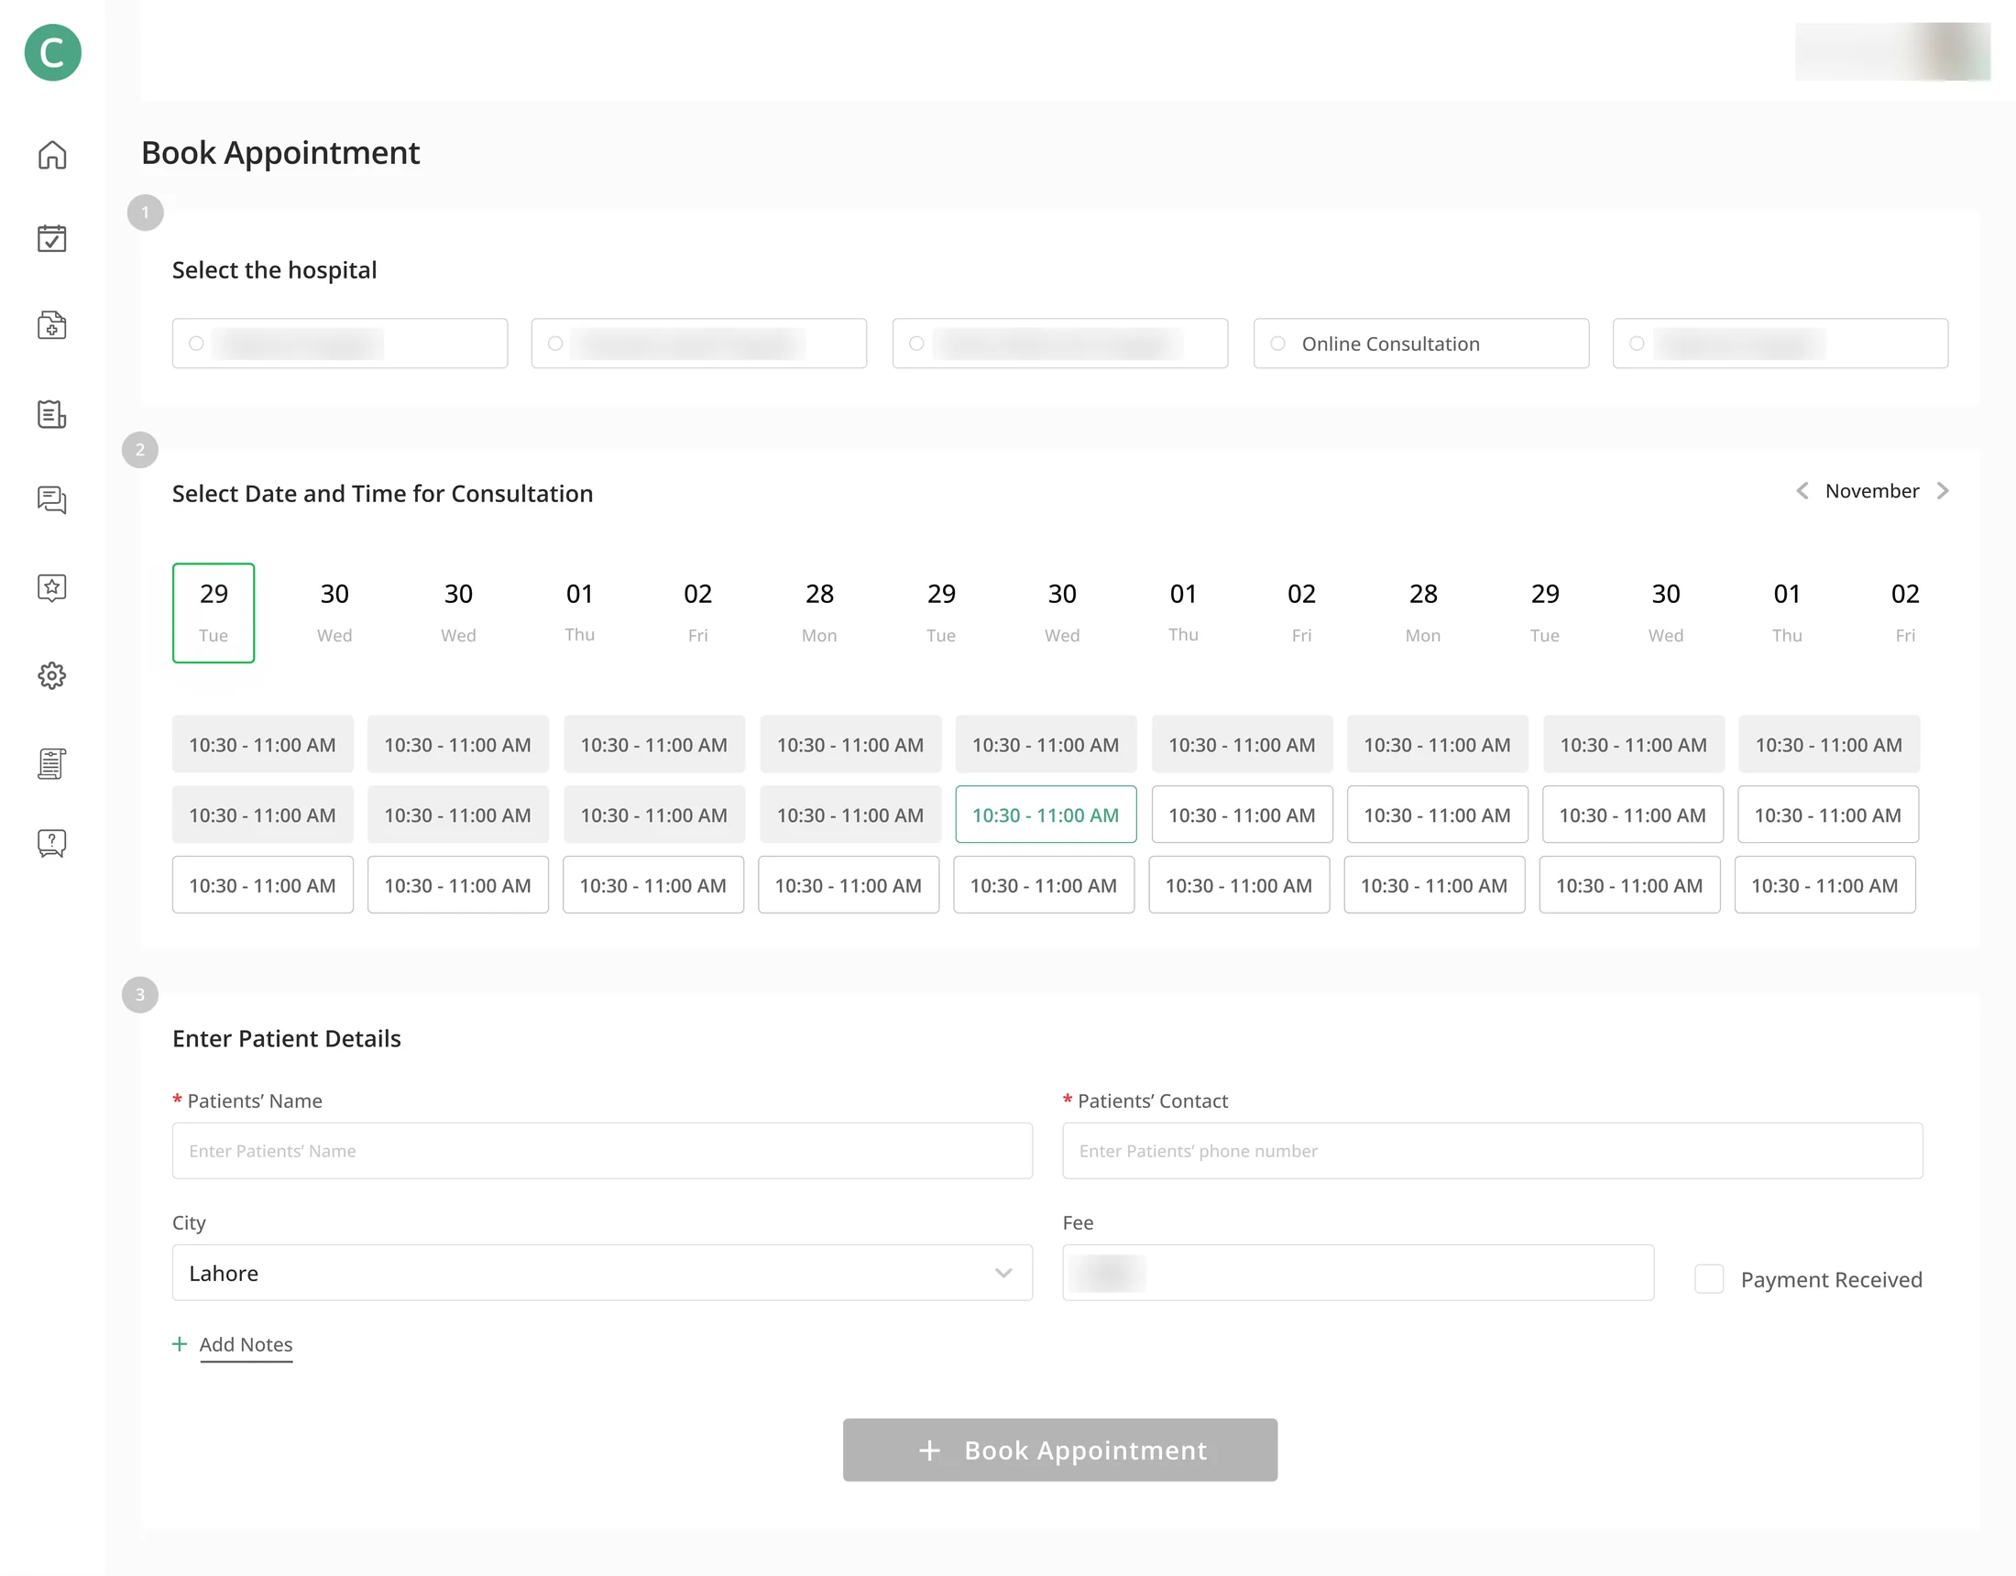Click the Fee input field
The width and height of the screenshot is (2016, 1576).
point(1358,1274)
